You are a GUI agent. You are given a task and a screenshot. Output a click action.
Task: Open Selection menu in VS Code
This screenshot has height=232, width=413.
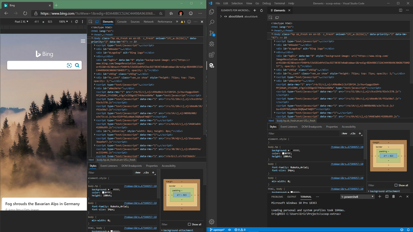pyautogui.click(x=237, y=3)
